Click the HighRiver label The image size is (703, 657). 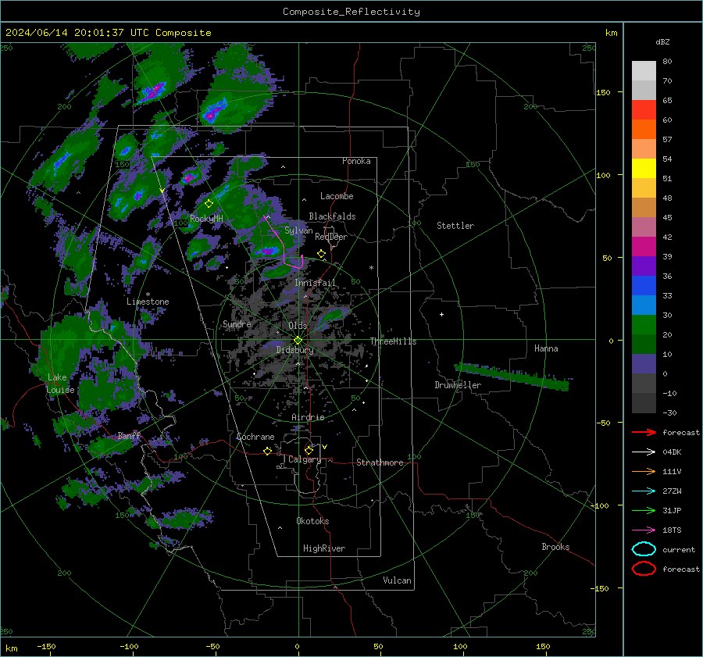point(324,548)
